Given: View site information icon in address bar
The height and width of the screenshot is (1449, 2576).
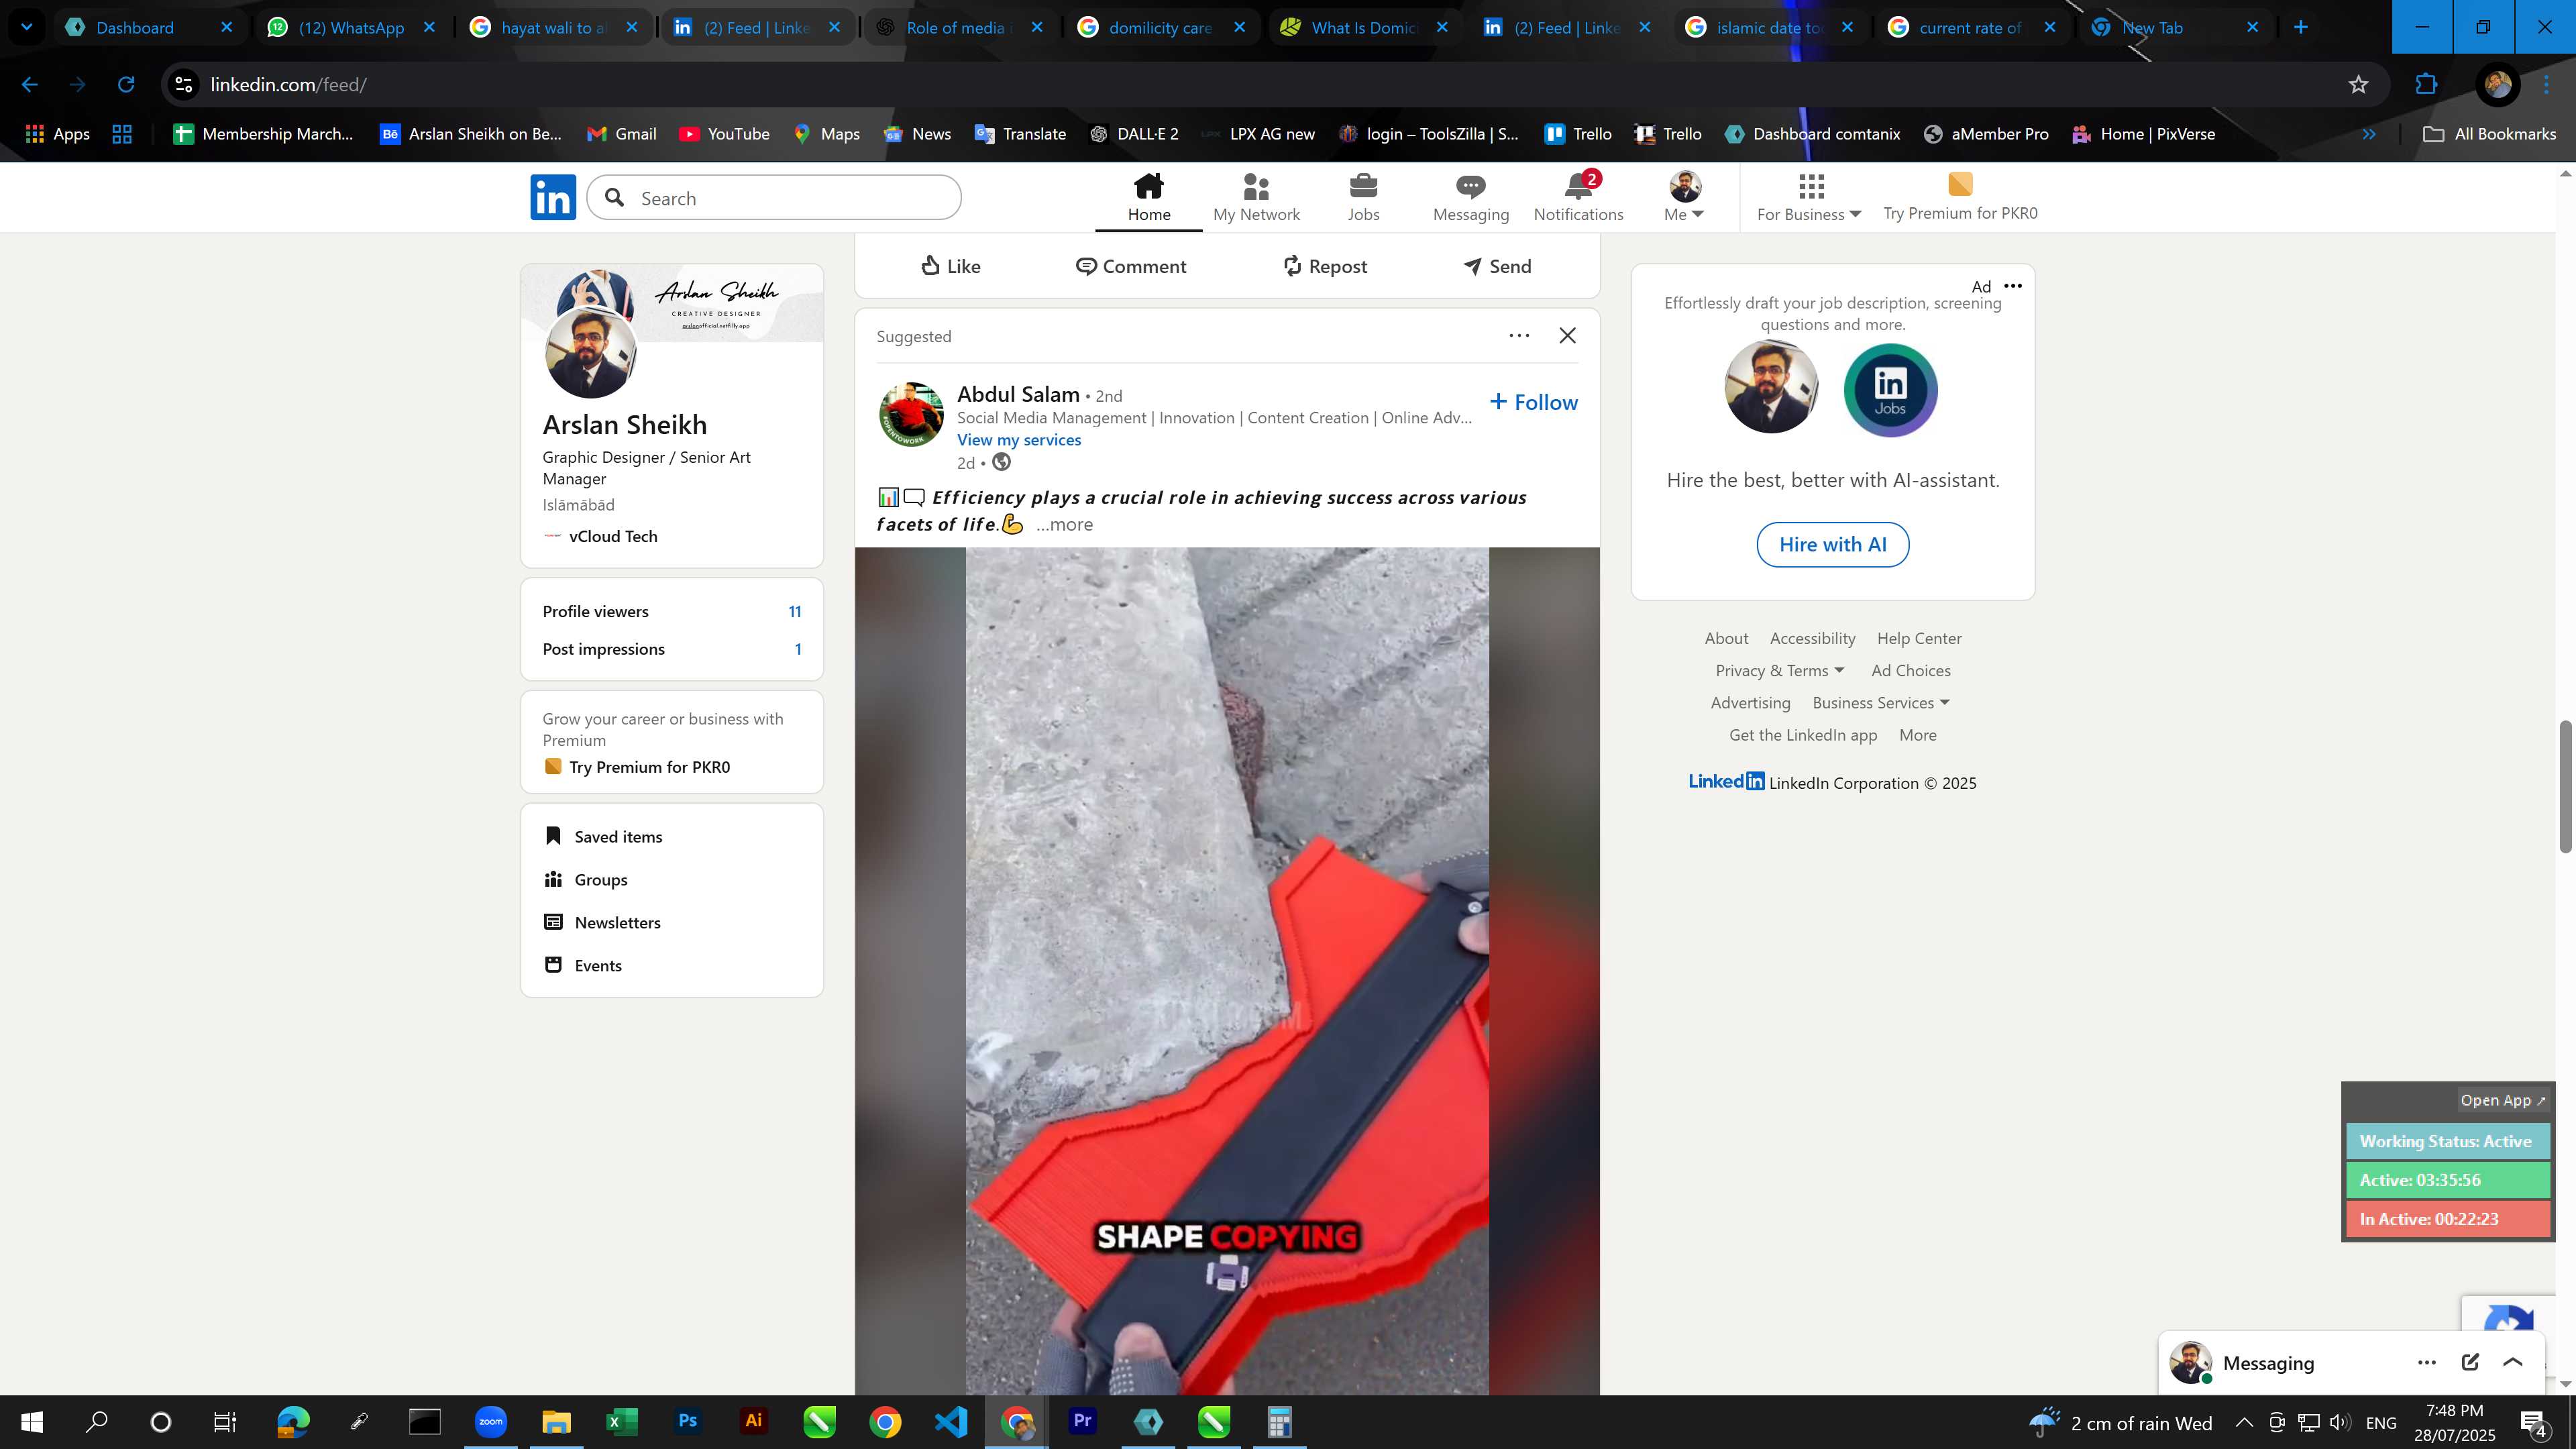Looking at the screenshot, I should (184, 85).
